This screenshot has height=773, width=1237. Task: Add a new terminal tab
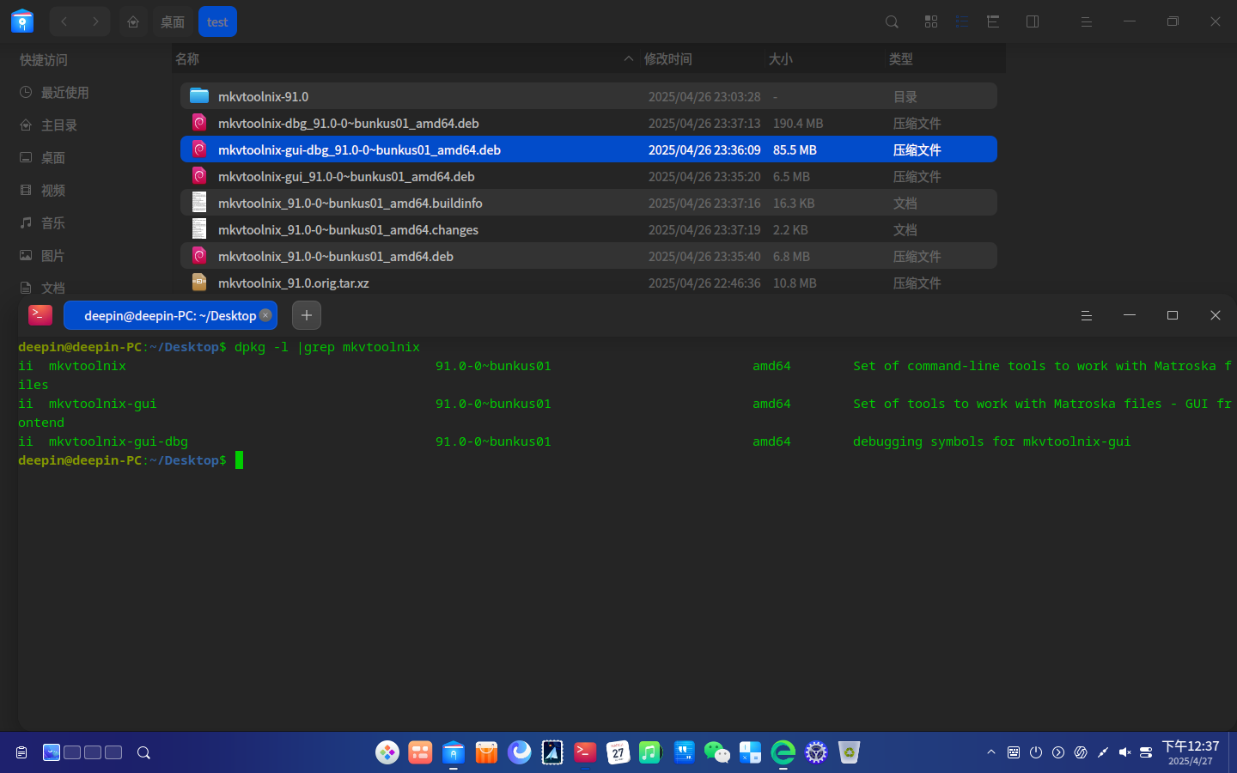(x=307, y=315)
